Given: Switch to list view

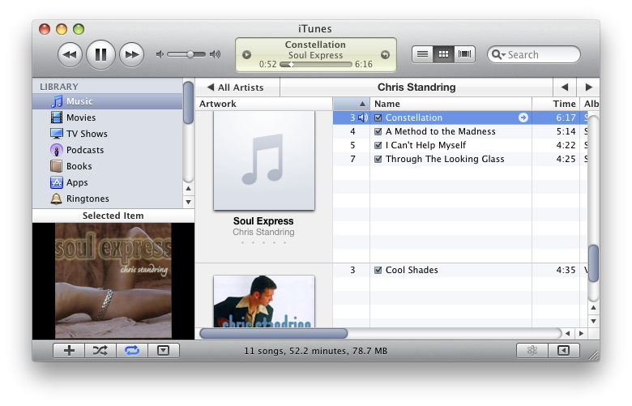Looking at the screenshot, I should [422, 54].
